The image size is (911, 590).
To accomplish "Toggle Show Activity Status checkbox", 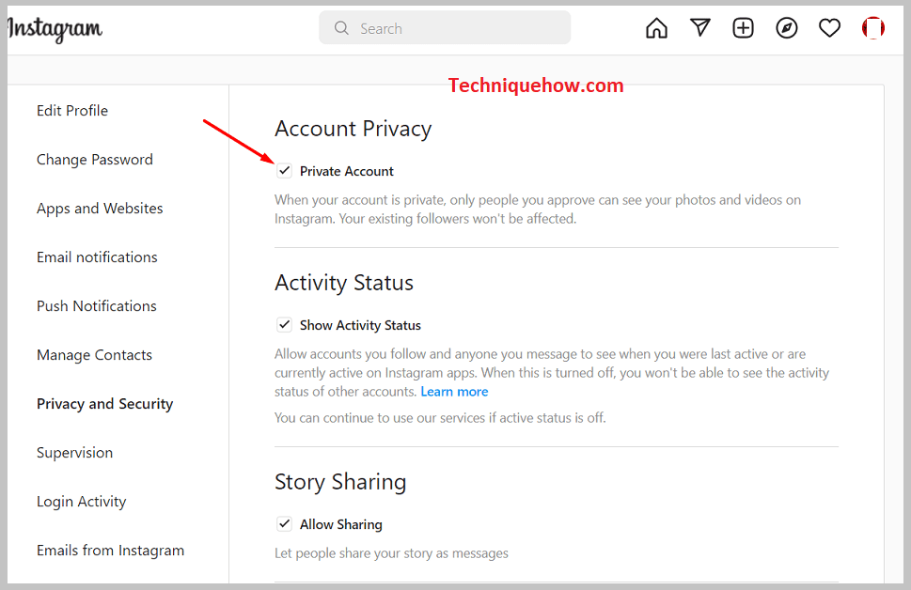I will [284, 325].
